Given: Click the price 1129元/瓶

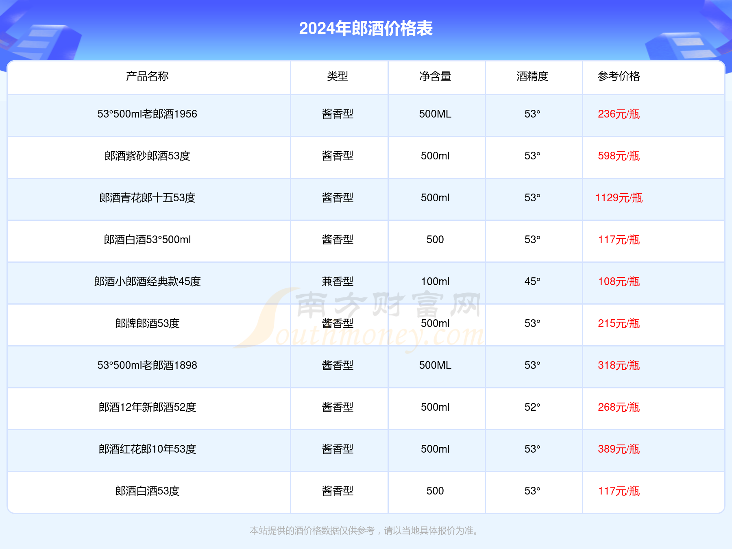Looking at the screenshot, I should pyautogui.click(x=619, y=198).
